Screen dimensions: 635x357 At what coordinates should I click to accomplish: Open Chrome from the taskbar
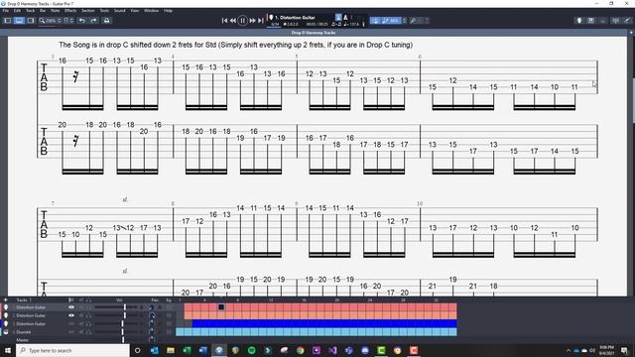[300, 350]
